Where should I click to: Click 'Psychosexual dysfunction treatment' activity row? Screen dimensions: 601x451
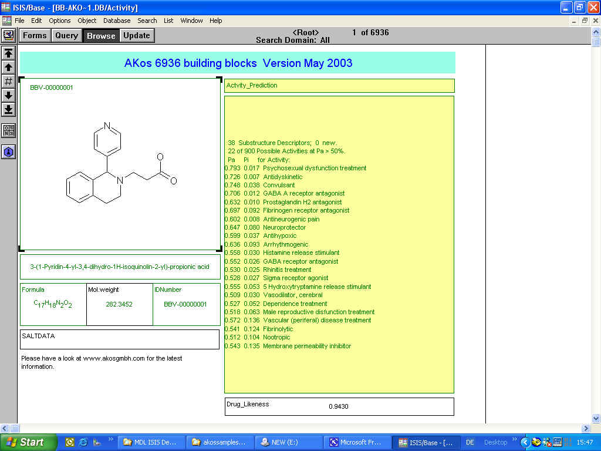coord(296,169)
